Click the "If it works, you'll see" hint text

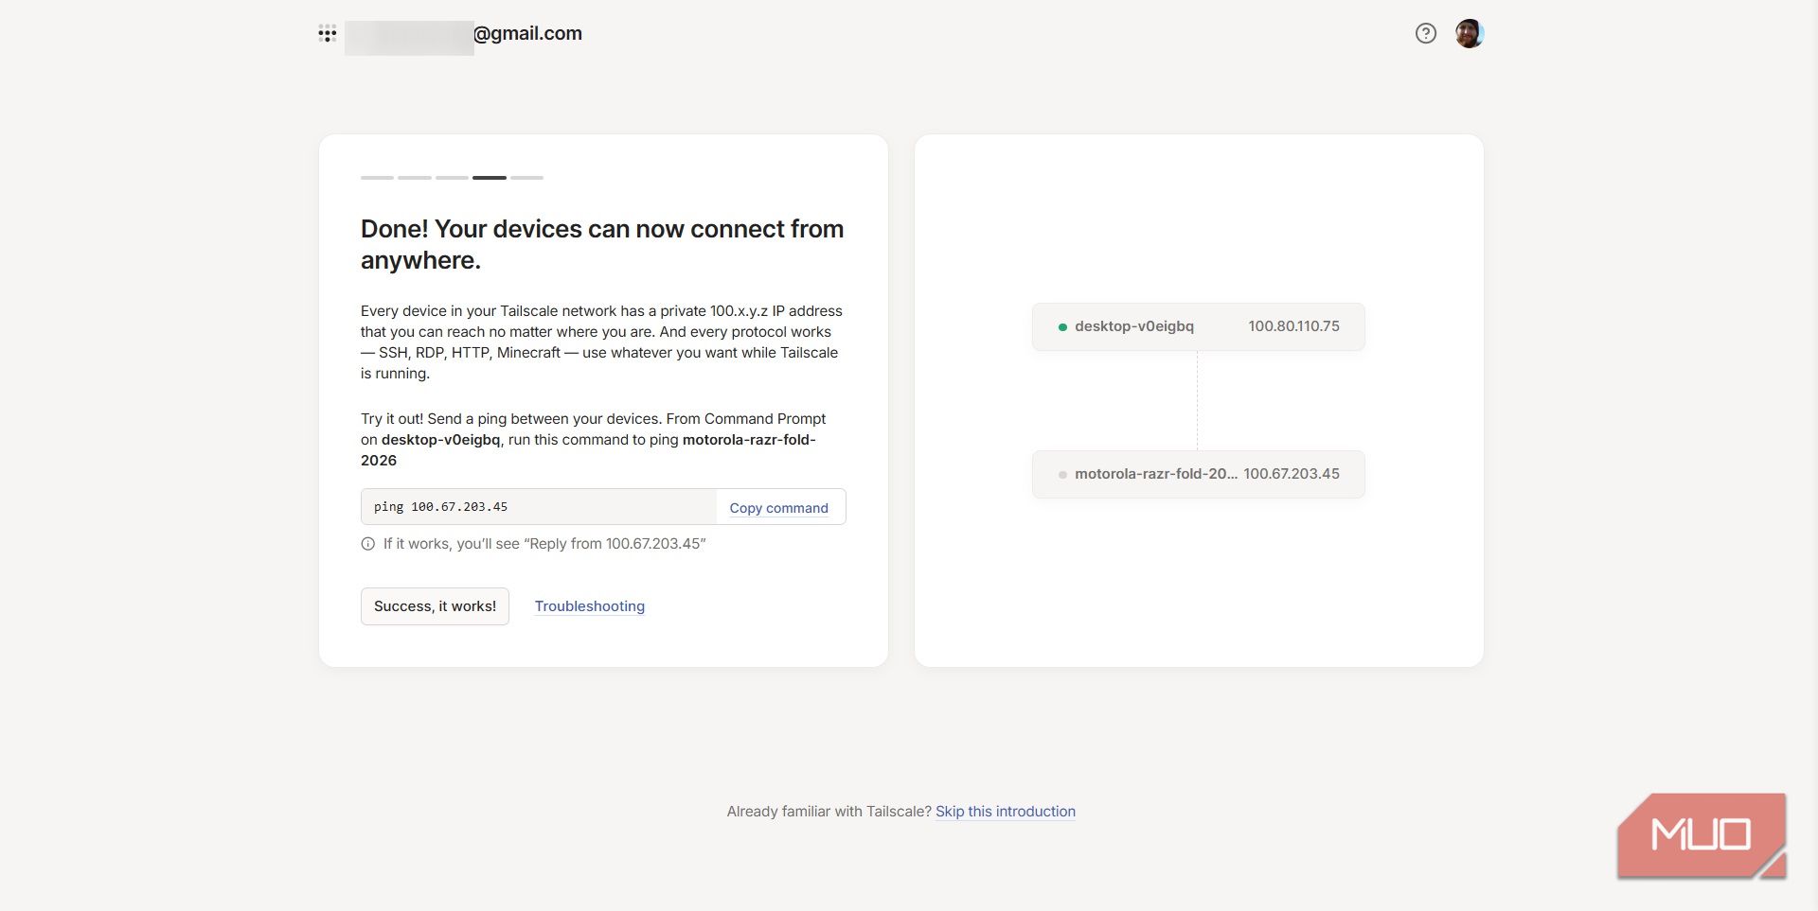tap(544, 544)
